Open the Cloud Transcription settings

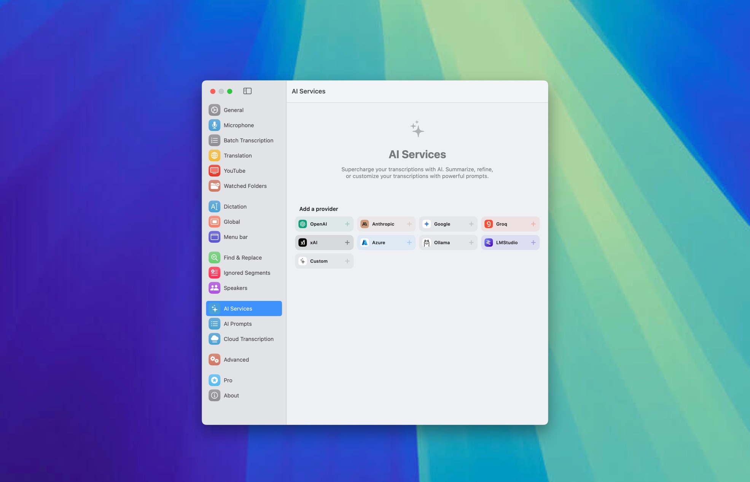(x=249, y=339)
